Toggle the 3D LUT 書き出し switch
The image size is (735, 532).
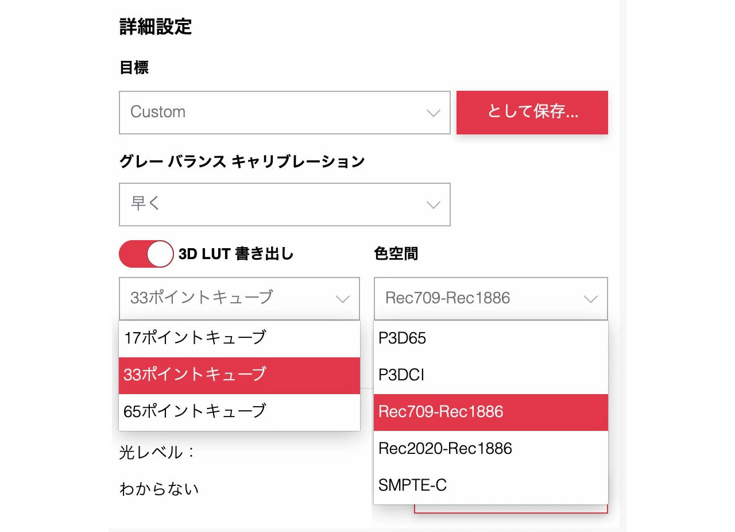[x=146, y=254]
